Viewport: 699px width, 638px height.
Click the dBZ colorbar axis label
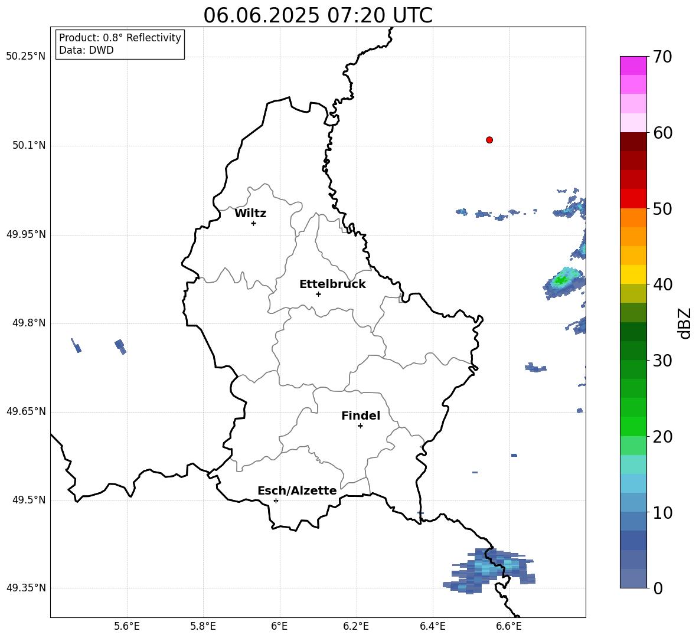685,323
